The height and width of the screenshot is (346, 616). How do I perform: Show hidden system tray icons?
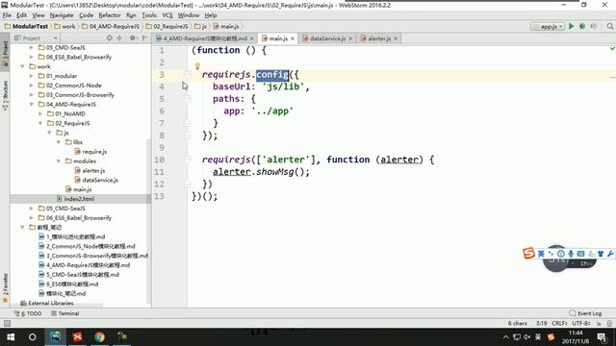(505, 337)
